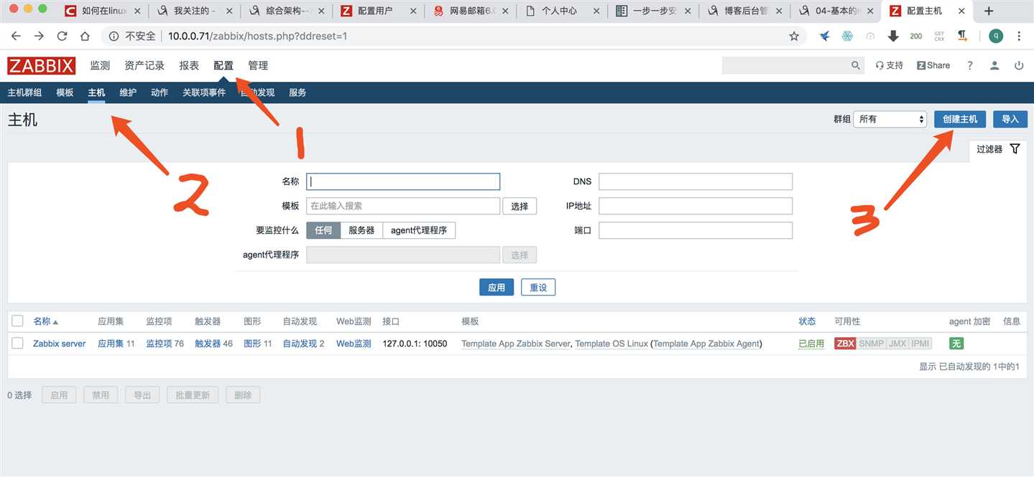Open the Chrome profile avatar
This screenshot has height=477, width=1034.
tap(995, 36)
